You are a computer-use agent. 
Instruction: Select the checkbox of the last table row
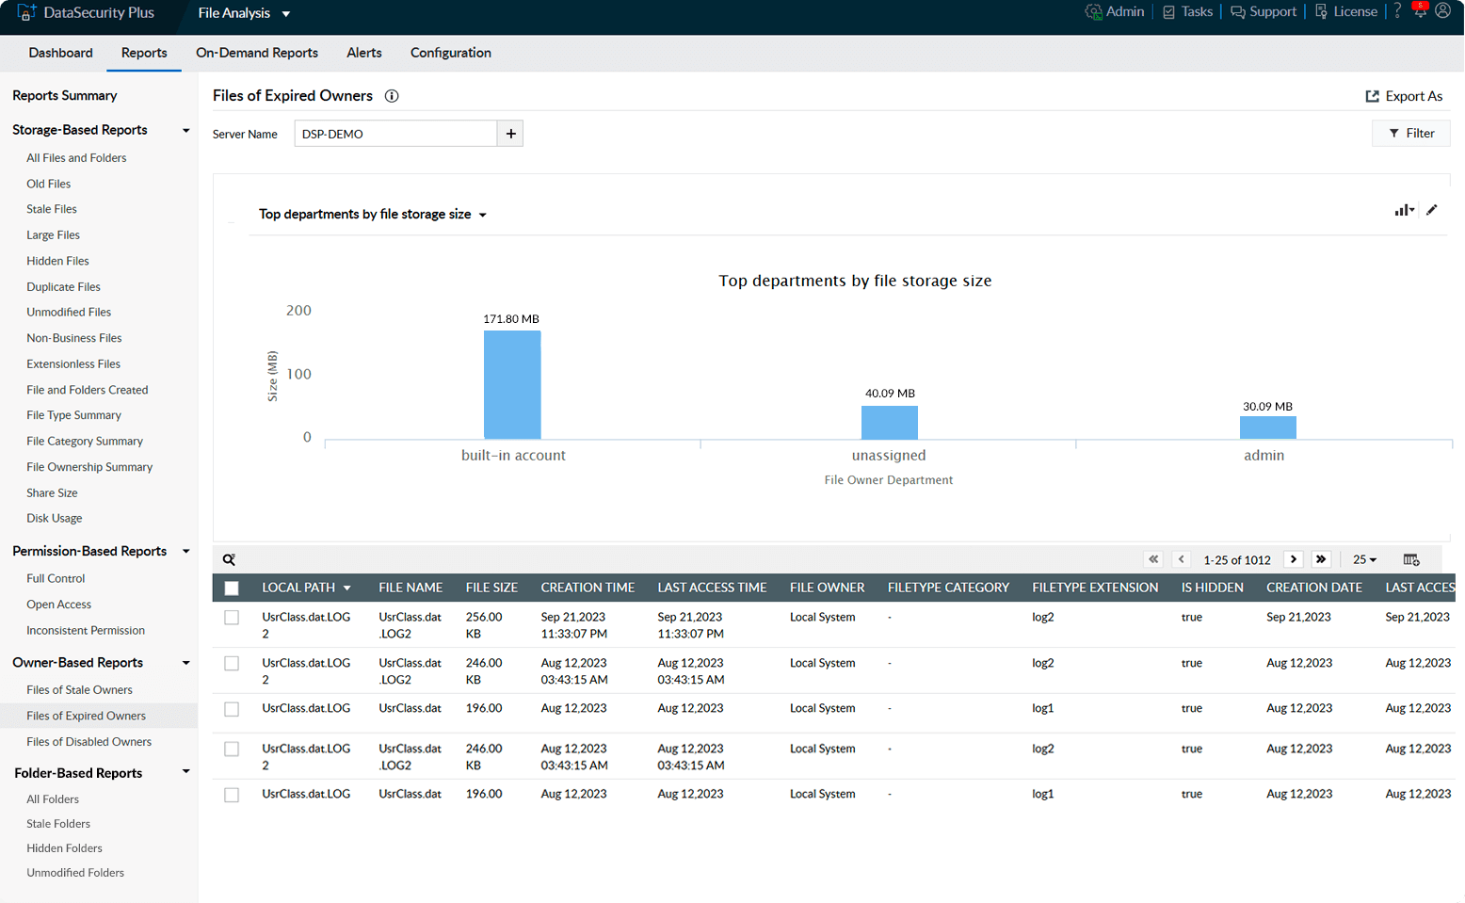[x=232, y=795]
